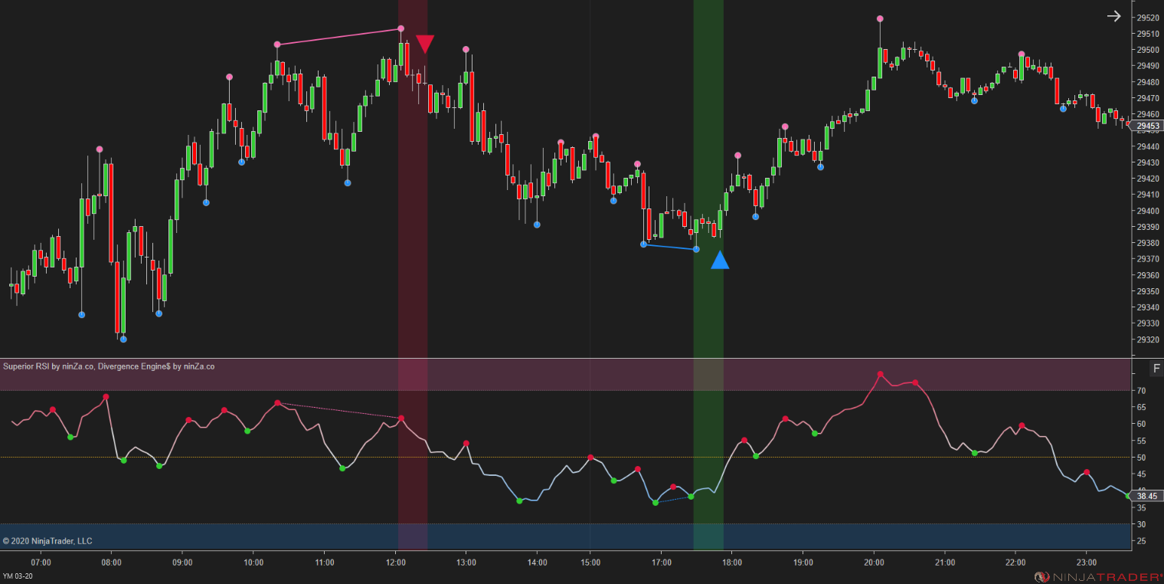Open the © 2020 NinjaTrader, LLC copyright link

[x=48, y=540]
